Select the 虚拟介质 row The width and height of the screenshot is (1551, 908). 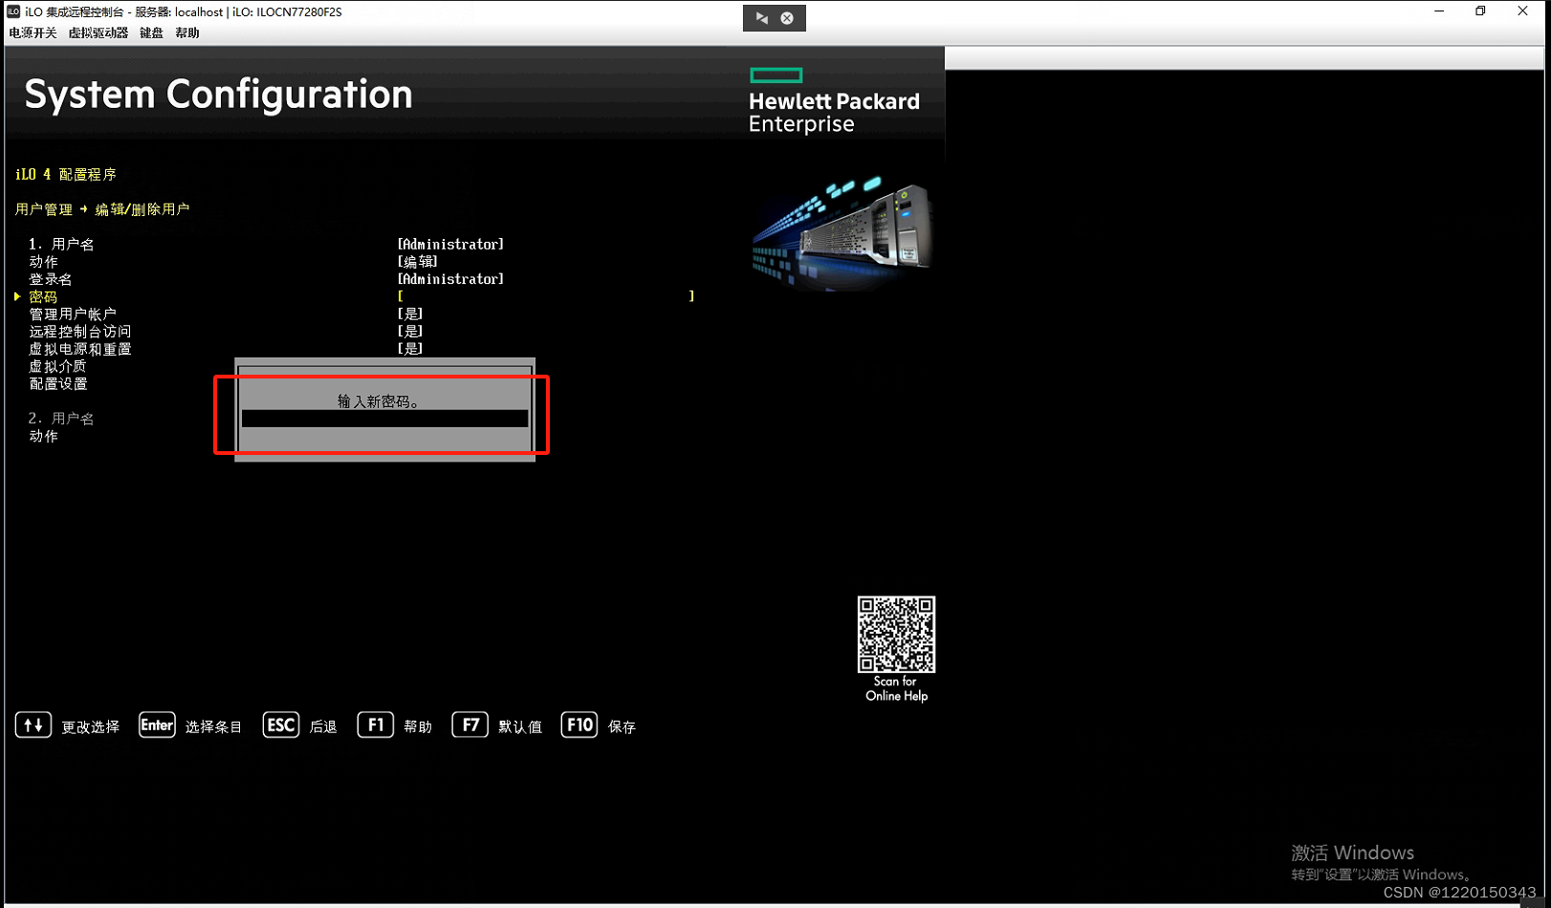[57, 366]
